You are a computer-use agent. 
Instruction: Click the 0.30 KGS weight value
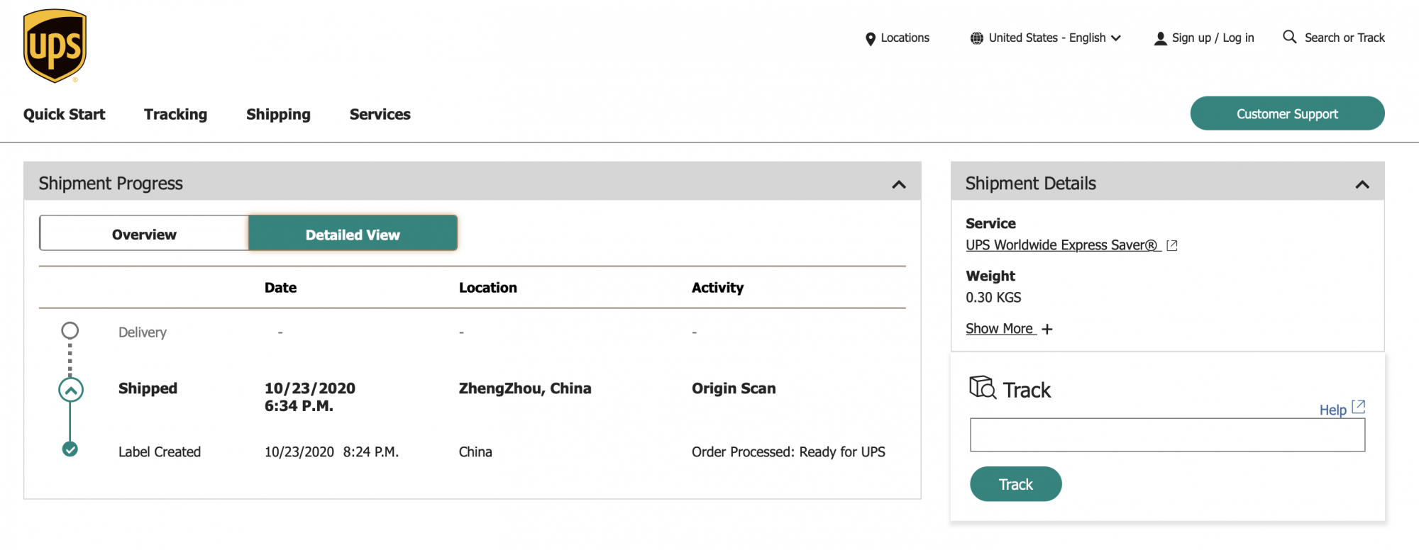993,298
